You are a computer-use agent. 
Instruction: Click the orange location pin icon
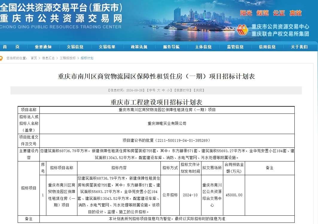coord(1,58)
